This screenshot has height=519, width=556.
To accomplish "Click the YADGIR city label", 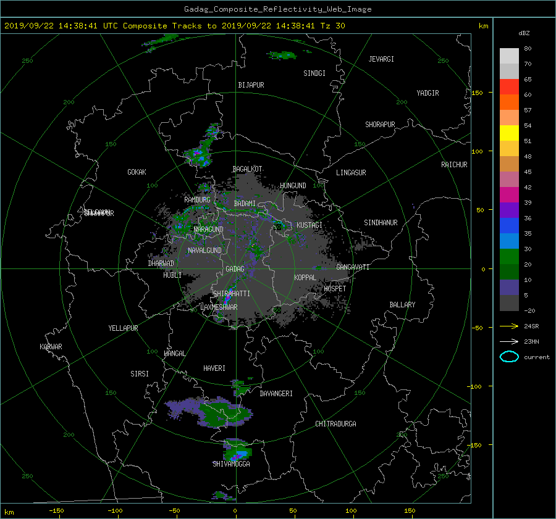I will click(x=428, y=93).
